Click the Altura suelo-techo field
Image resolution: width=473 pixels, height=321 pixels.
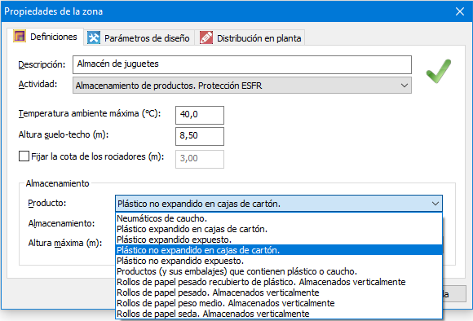200,136
